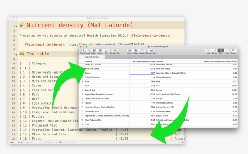Open the Soft Tabs size dropdown
Viewport: 248px width, 154px height.
coord(56,142)
